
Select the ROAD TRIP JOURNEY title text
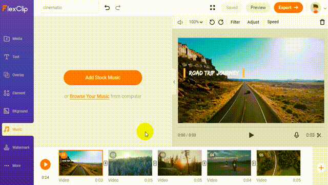pos(214,73)
